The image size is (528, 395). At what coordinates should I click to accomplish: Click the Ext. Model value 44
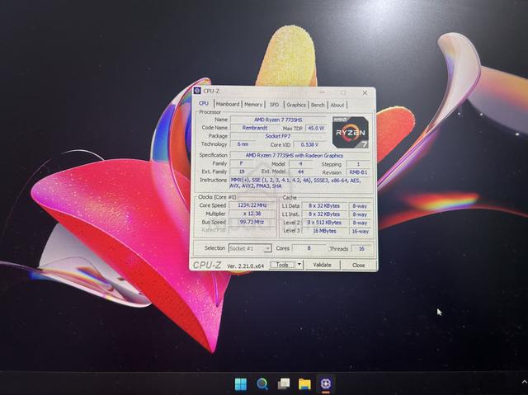pyautogui.click(x=300, y=172)
